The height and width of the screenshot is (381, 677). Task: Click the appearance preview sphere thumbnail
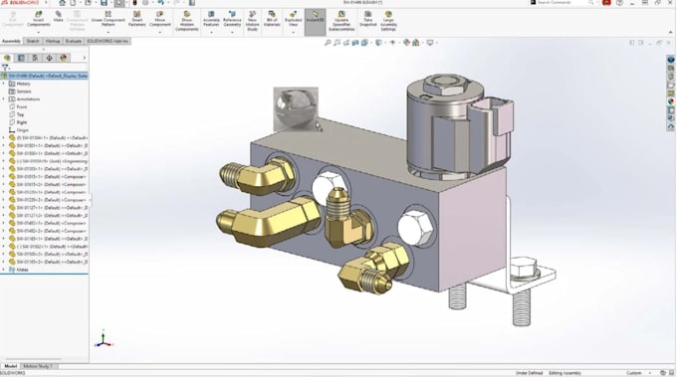[296, 108]
